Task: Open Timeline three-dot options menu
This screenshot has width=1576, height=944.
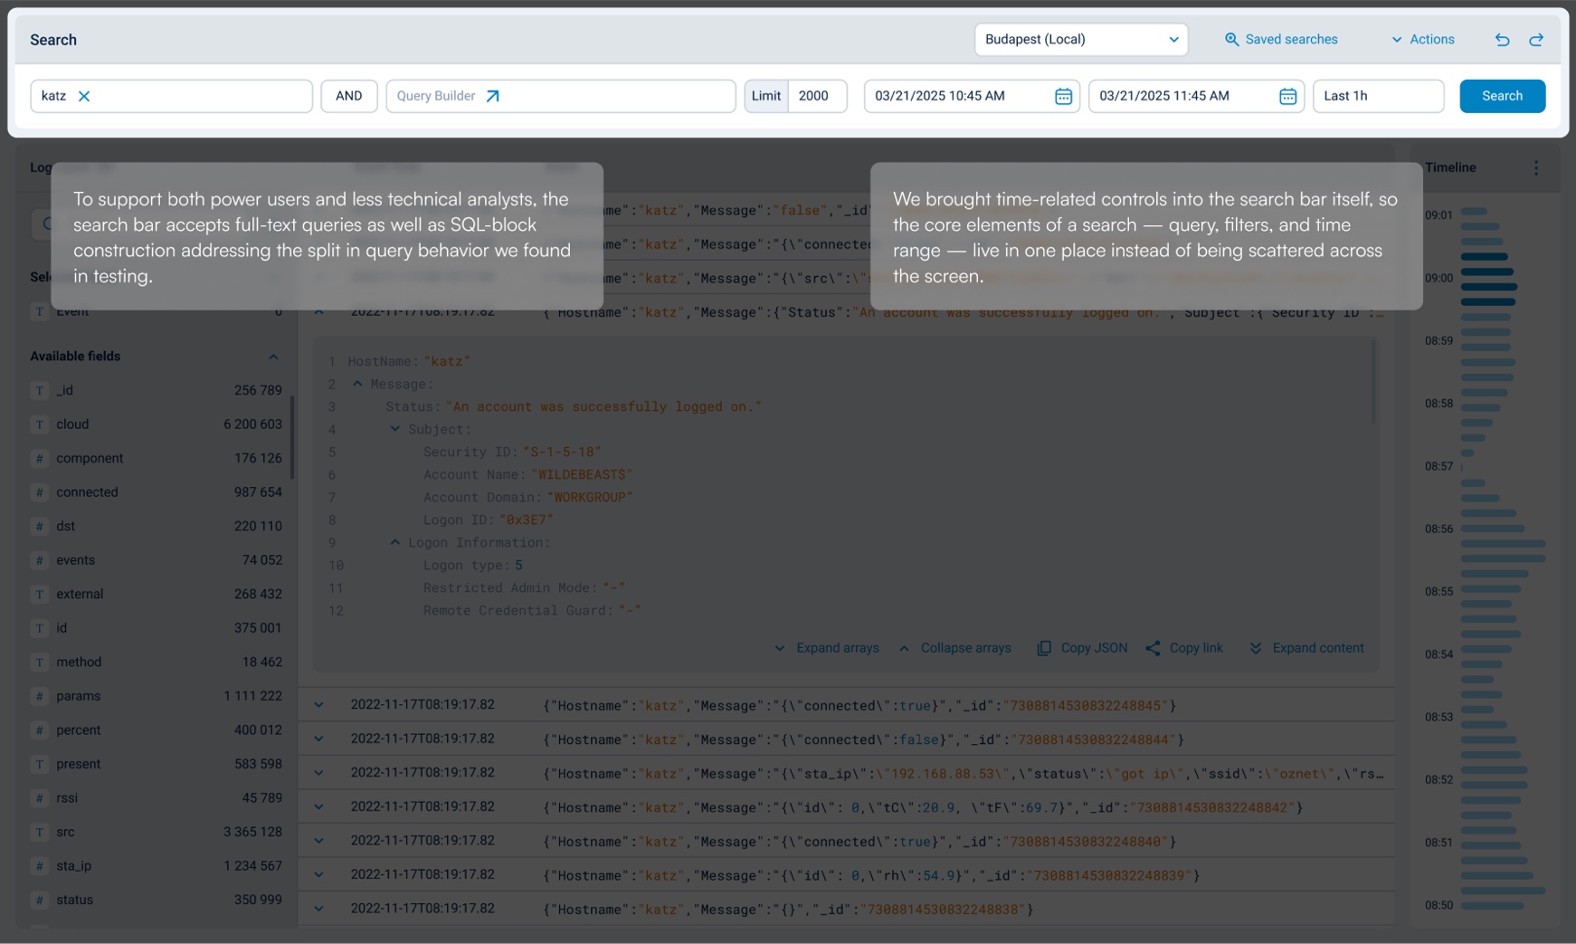Action: tap(1536, 167)
